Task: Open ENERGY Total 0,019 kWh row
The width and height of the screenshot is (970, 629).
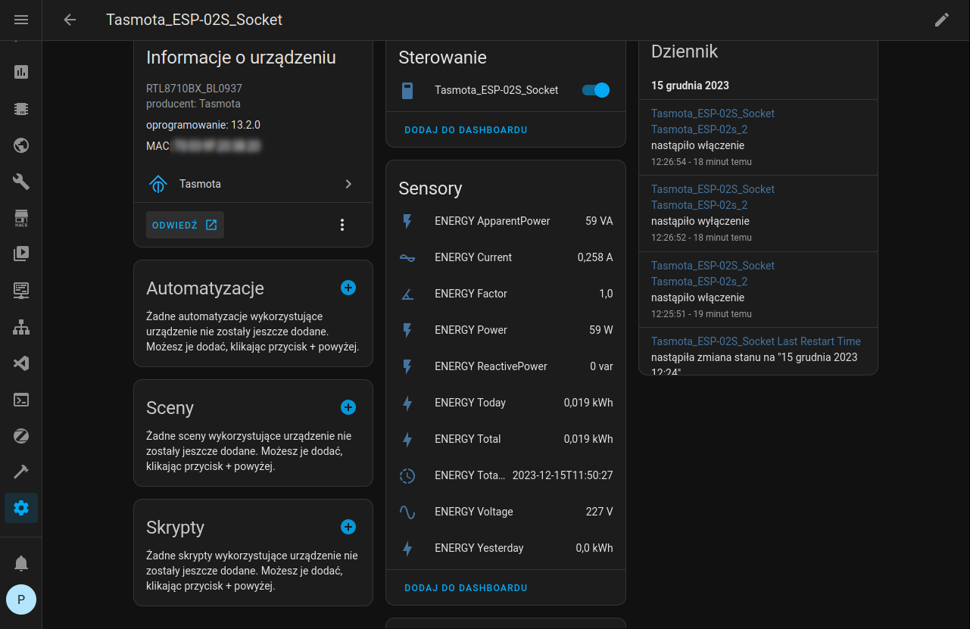Action: click(x=506, y=439)
